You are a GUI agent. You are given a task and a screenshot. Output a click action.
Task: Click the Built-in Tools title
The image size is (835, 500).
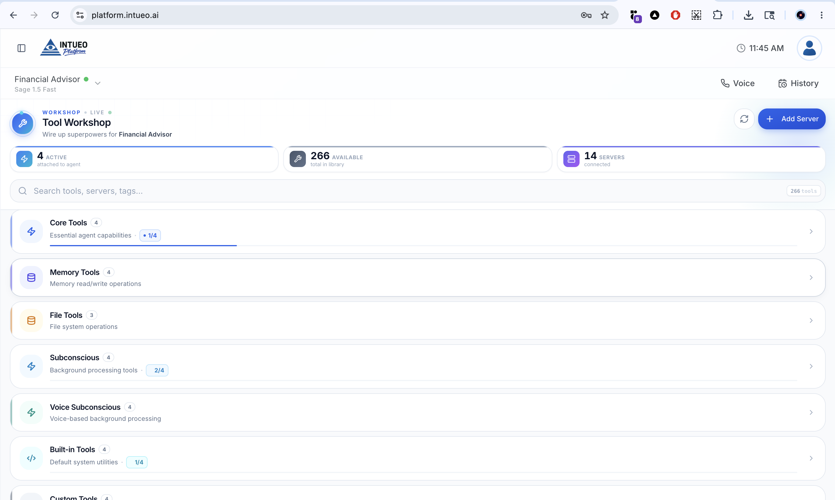click(72, 450)
